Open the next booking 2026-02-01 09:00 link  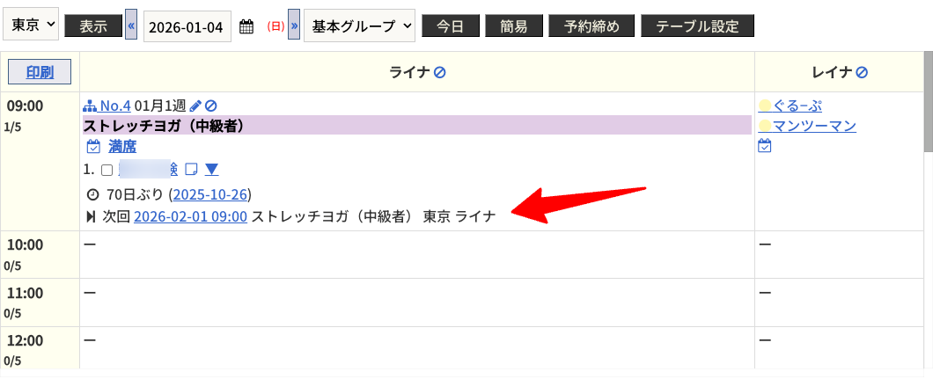[190, 215]
